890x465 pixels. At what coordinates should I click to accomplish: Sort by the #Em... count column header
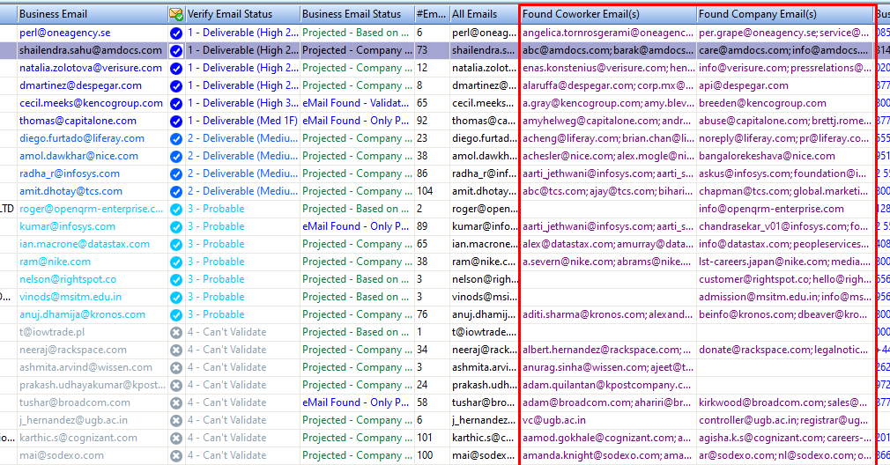432,14
